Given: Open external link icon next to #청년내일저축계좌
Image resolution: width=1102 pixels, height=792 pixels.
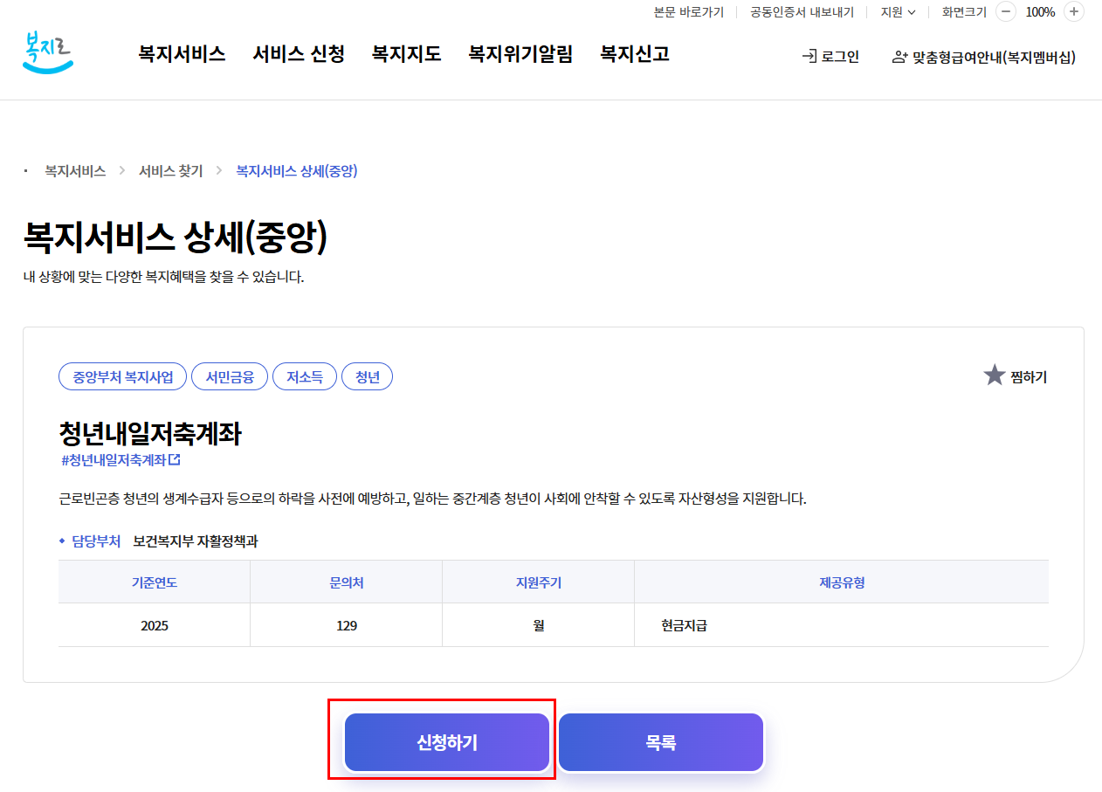Looking at the screenshot, I should click(x=175, y=459).
